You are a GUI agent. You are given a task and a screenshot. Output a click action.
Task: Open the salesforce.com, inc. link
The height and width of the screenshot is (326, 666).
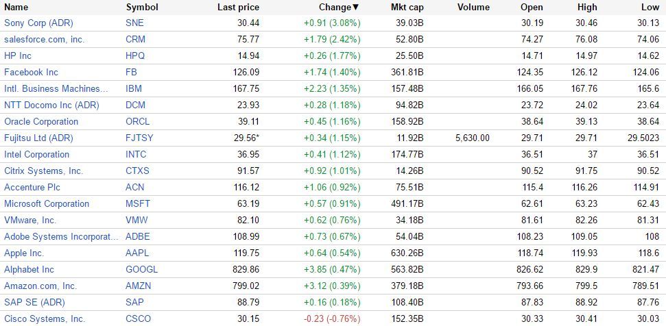click(44, 39)
